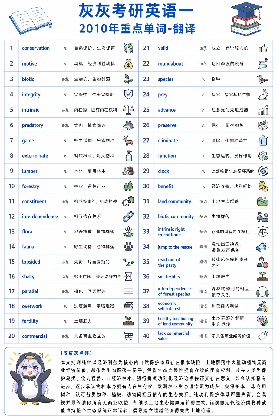
Task: Click the phrase read out of the party
Action: point(169,262)
